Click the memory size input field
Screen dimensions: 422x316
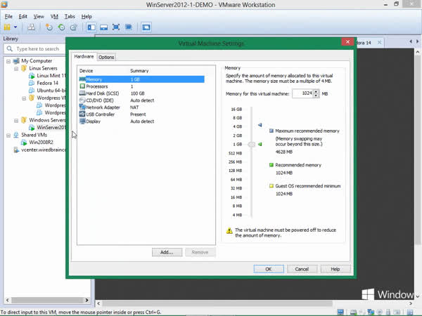click(302, 93)
